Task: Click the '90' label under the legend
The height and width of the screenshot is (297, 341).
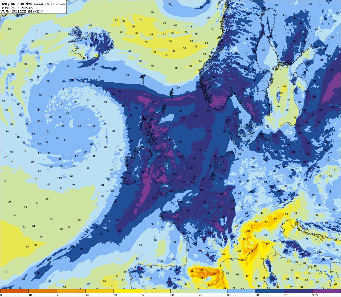Action: (257, 295)
